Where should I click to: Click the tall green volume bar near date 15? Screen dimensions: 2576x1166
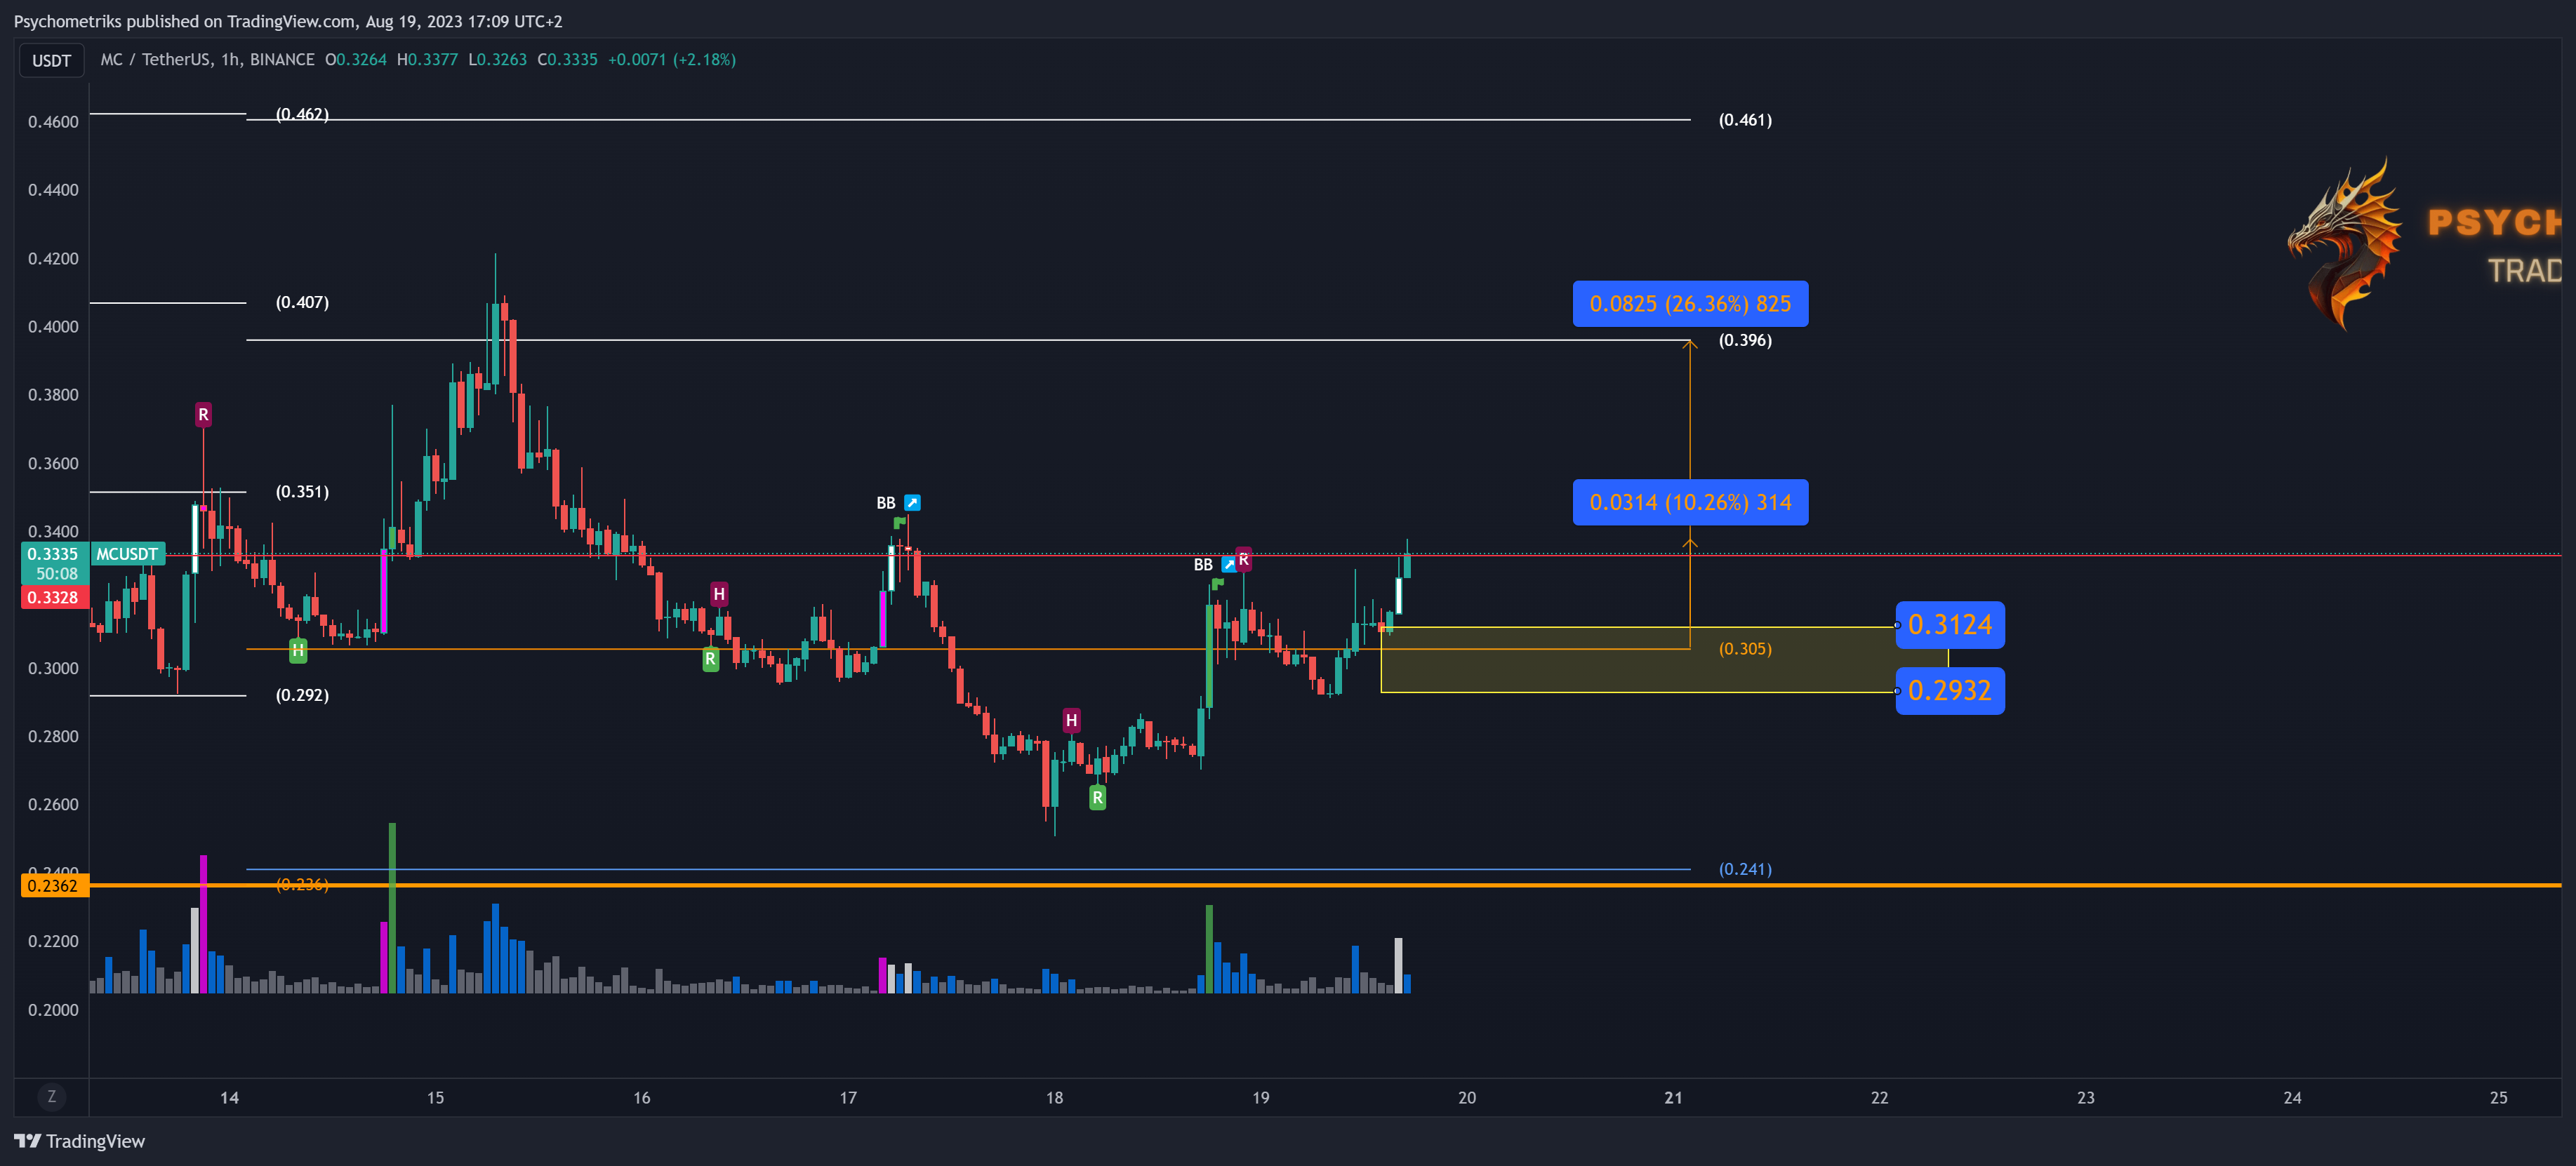(x=392, y=907)
